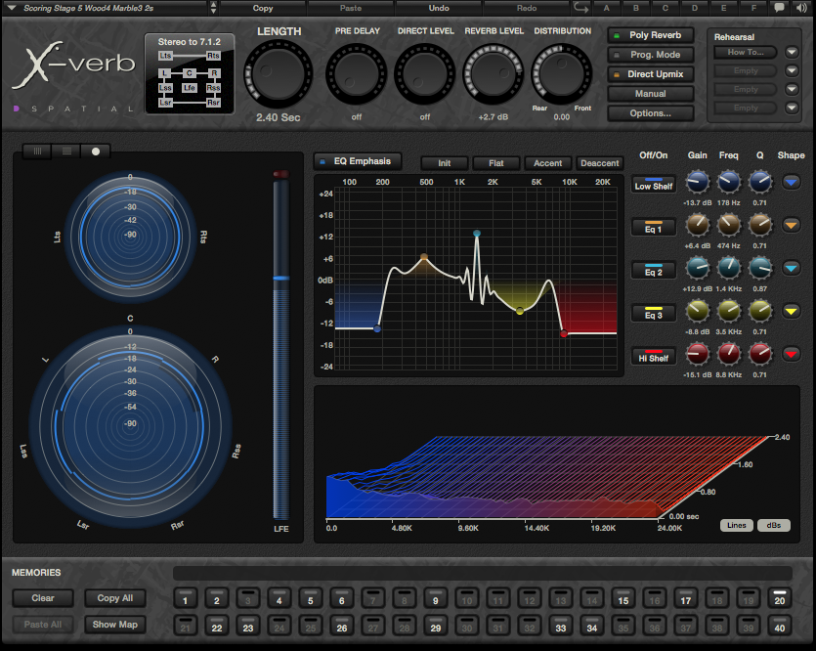The image size is (816, 651).
Task: Open the Scoring Stage 5 preset menu
Action: click(x=107, y=8)
